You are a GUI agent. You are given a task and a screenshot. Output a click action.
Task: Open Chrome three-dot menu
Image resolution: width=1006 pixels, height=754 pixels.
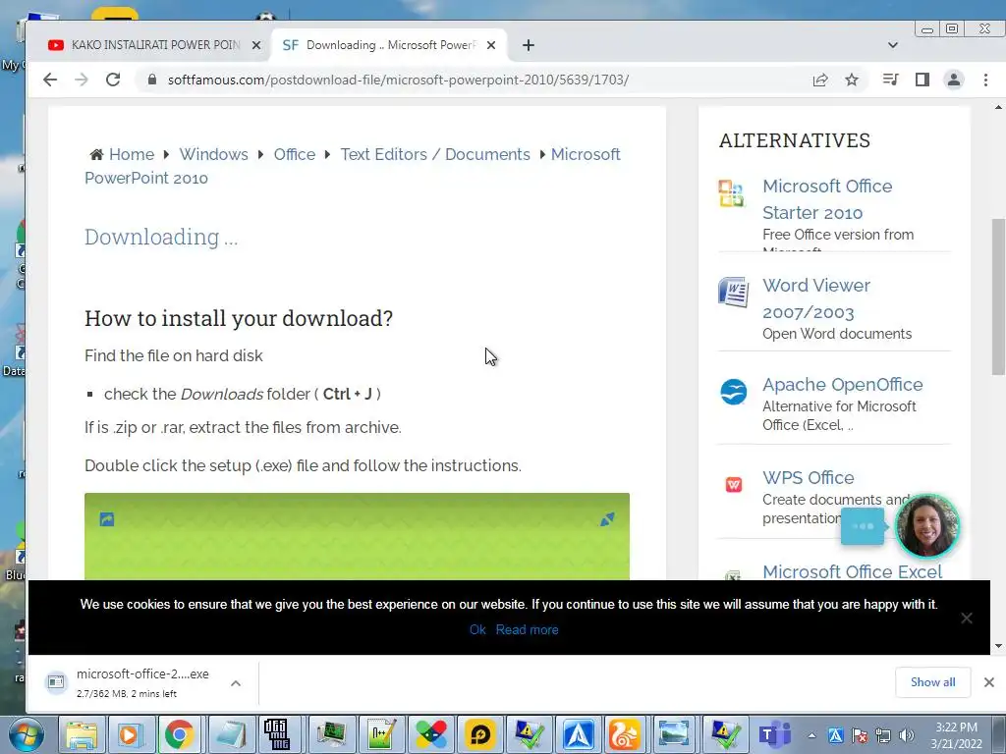point(985,80)
